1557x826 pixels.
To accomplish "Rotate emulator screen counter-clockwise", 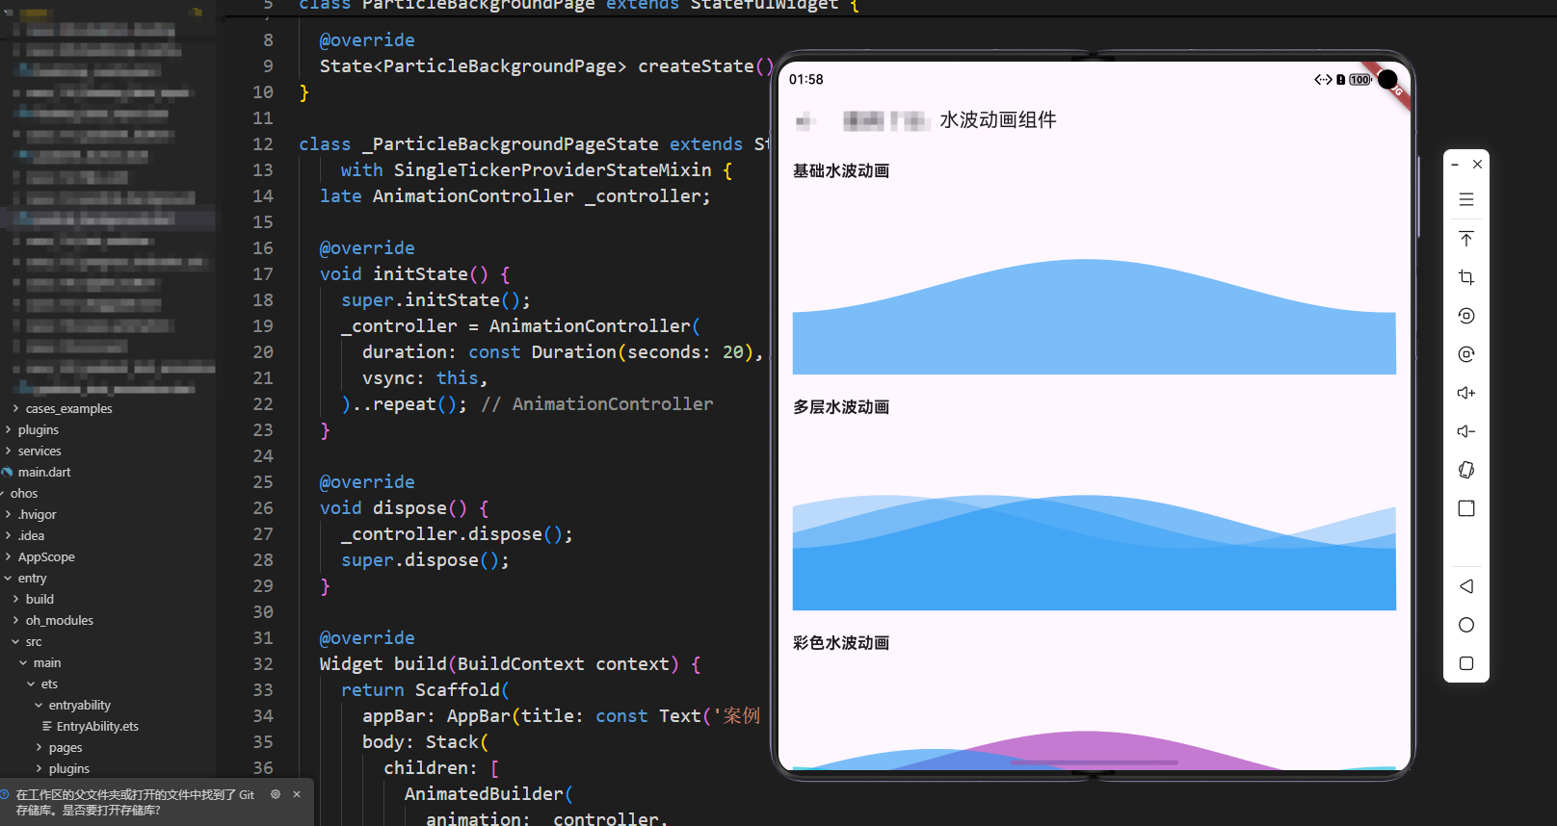I will pos(1466,316).
